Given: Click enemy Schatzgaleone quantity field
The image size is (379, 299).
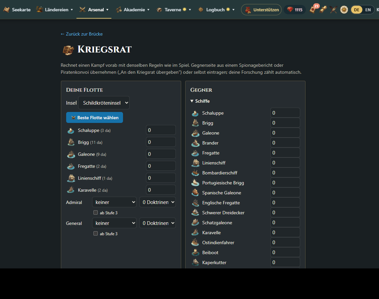Looking at the screenshot, I should 285,223.
